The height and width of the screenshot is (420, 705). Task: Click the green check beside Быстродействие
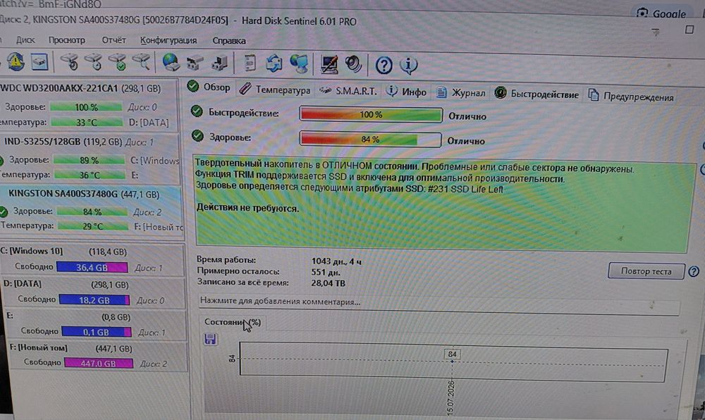[x=196, y=111]
